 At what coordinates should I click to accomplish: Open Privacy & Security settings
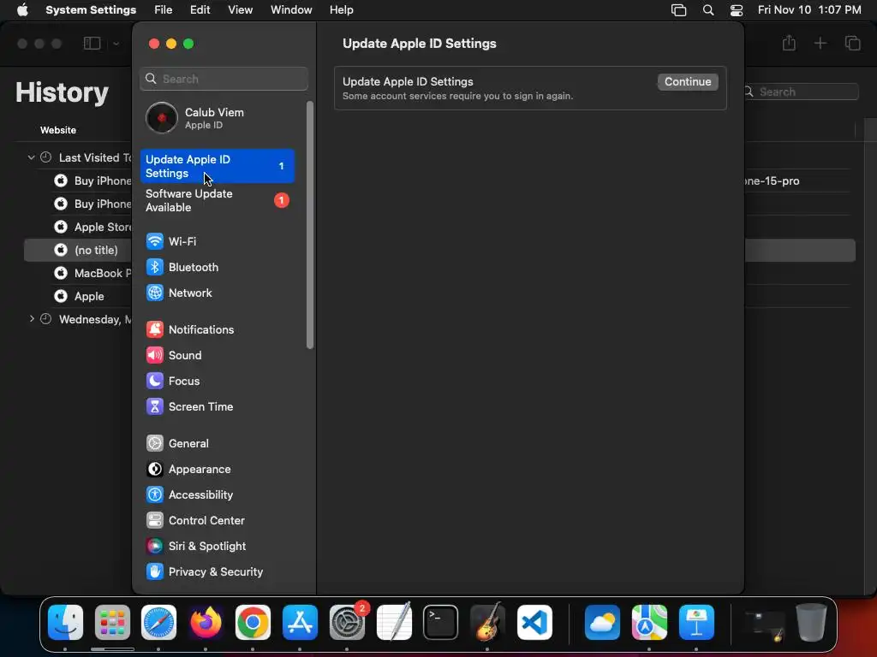[x=217, y=572]
